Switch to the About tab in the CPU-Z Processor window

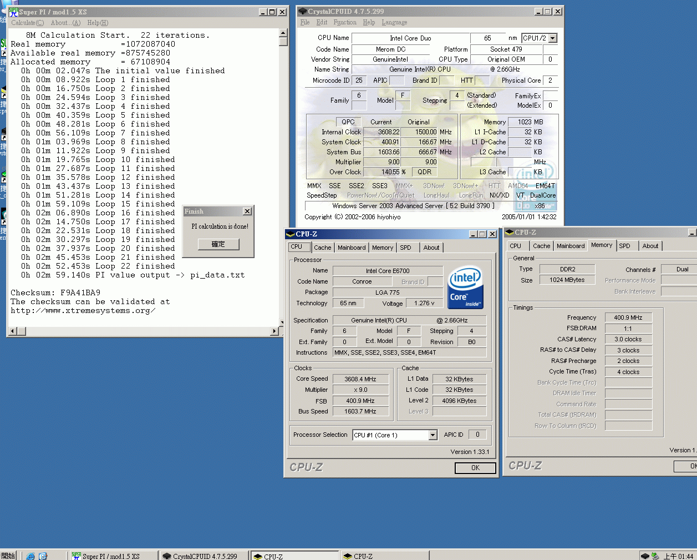tap(431, 248)
